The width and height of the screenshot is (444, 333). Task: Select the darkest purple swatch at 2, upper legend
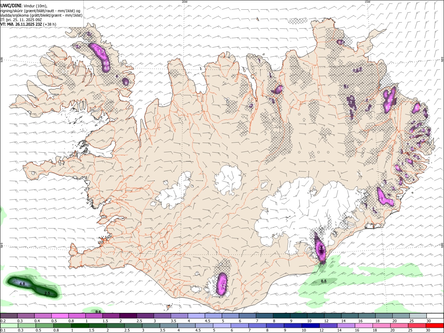(128, 316)
